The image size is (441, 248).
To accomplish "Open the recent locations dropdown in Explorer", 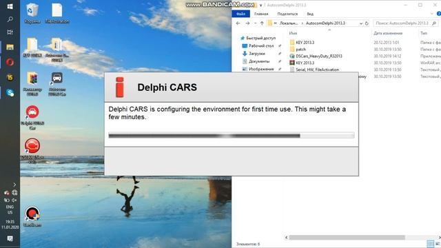I will click(x=255, y=23).
